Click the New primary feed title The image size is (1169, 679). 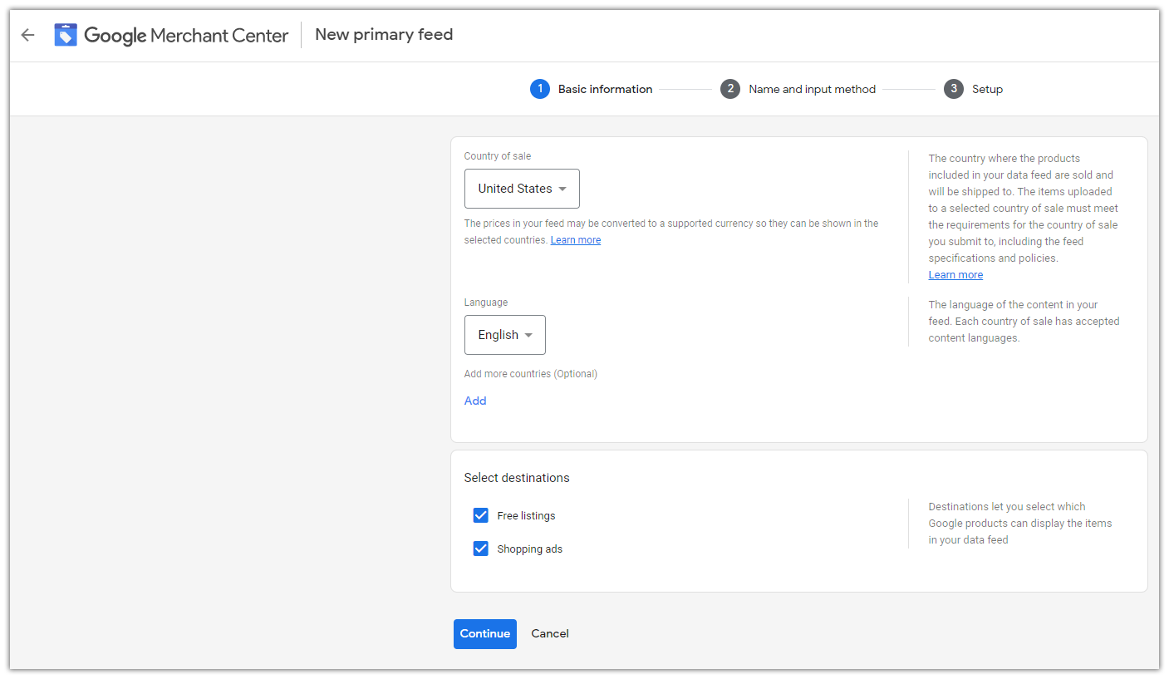tap(384, 35)
